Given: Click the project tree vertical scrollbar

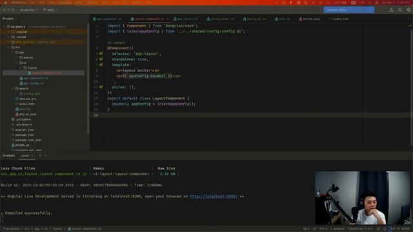Looking at the screenshot, I should [88, 79].
